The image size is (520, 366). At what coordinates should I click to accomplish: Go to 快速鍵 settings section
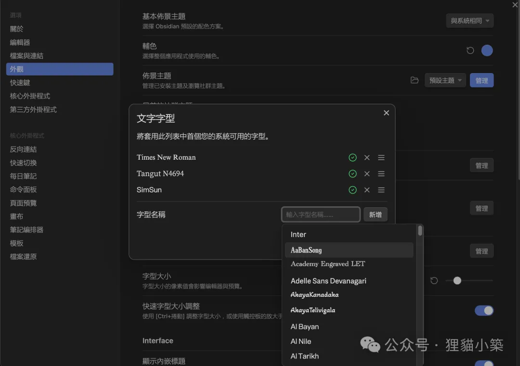(x=20, y=83)
